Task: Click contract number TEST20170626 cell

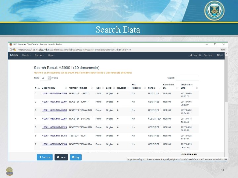Action: (x=77, y=136)
